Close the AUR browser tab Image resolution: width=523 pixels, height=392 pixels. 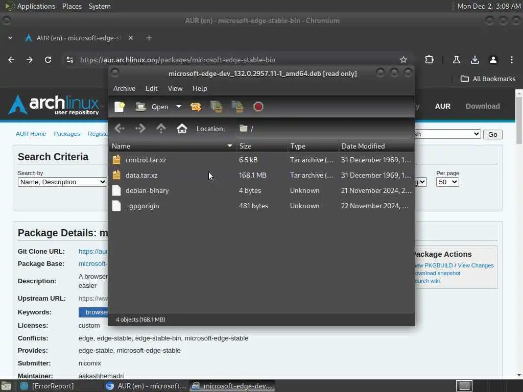(x=131, y=38)
